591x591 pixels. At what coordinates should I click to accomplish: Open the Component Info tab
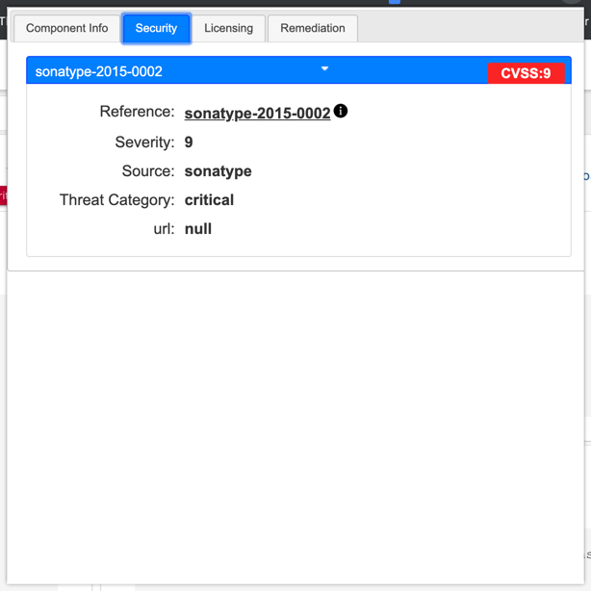click(x=67, y=28)
